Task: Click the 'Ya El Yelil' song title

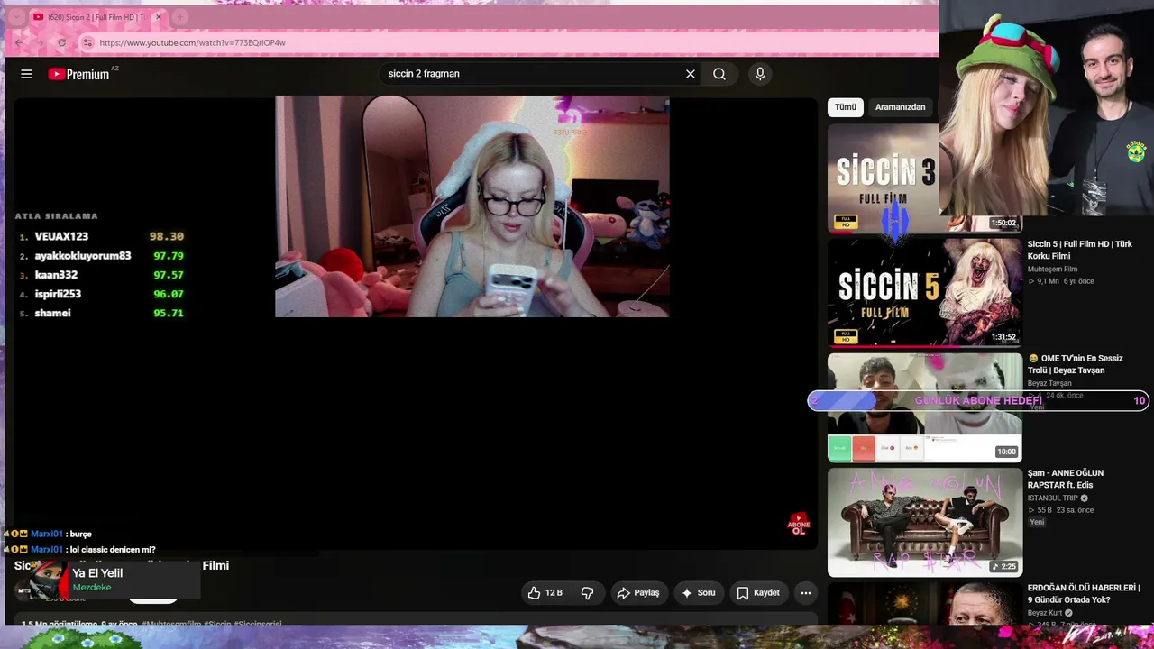Action: [x=97, y=573]
